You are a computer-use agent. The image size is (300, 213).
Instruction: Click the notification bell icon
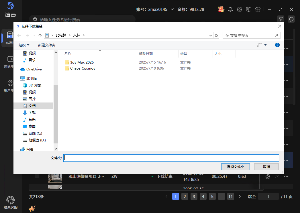tap(230, 9)
